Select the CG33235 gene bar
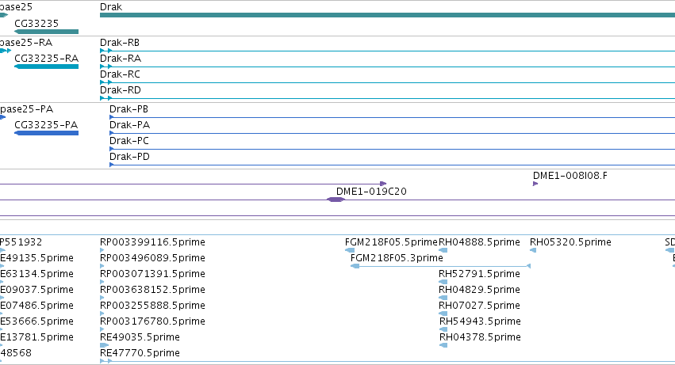 click(47, 32)
